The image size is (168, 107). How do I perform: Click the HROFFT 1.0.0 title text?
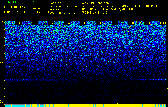pyautogui.click(x=21, y=2)
